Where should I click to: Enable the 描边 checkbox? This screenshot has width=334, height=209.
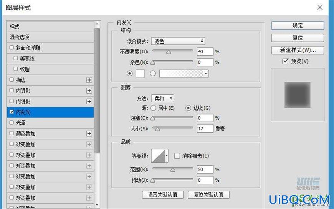click(x=12, y=80)
